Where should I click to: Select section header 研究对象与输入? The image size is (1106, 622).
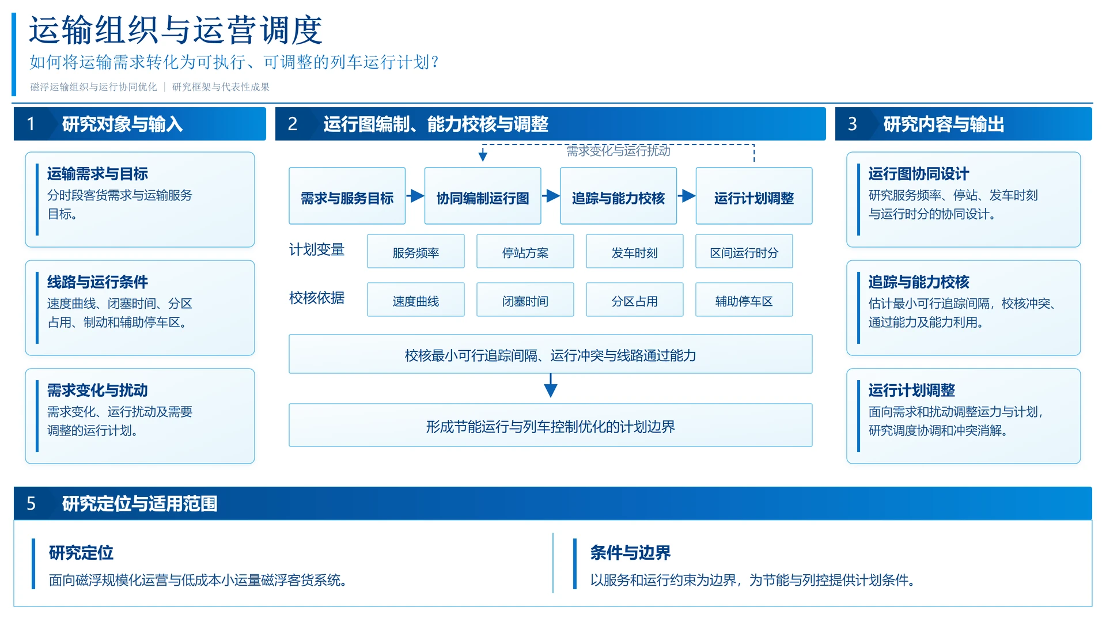click(x=140, y=124)
